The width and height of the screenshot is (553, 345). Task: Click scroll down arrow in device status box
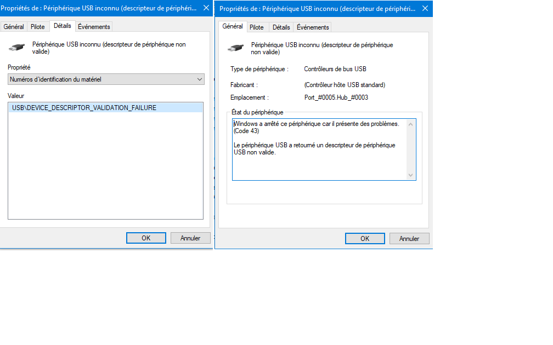[410, 175]
